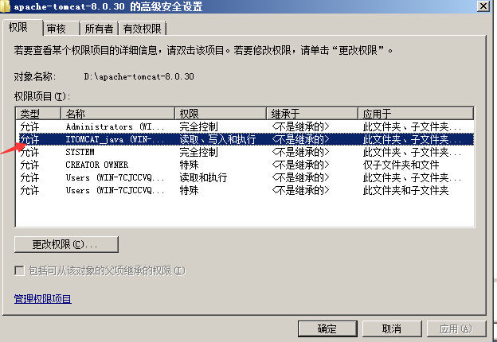Cancel the dialog with 取消
This screenshot has width=497, height=342.
click(x=392, y=329)
